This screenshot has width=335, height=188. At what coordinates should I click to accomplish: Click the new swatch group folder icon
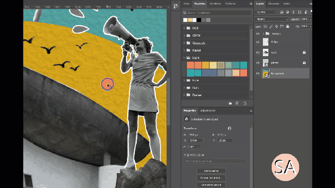click(x=230, y=103)
